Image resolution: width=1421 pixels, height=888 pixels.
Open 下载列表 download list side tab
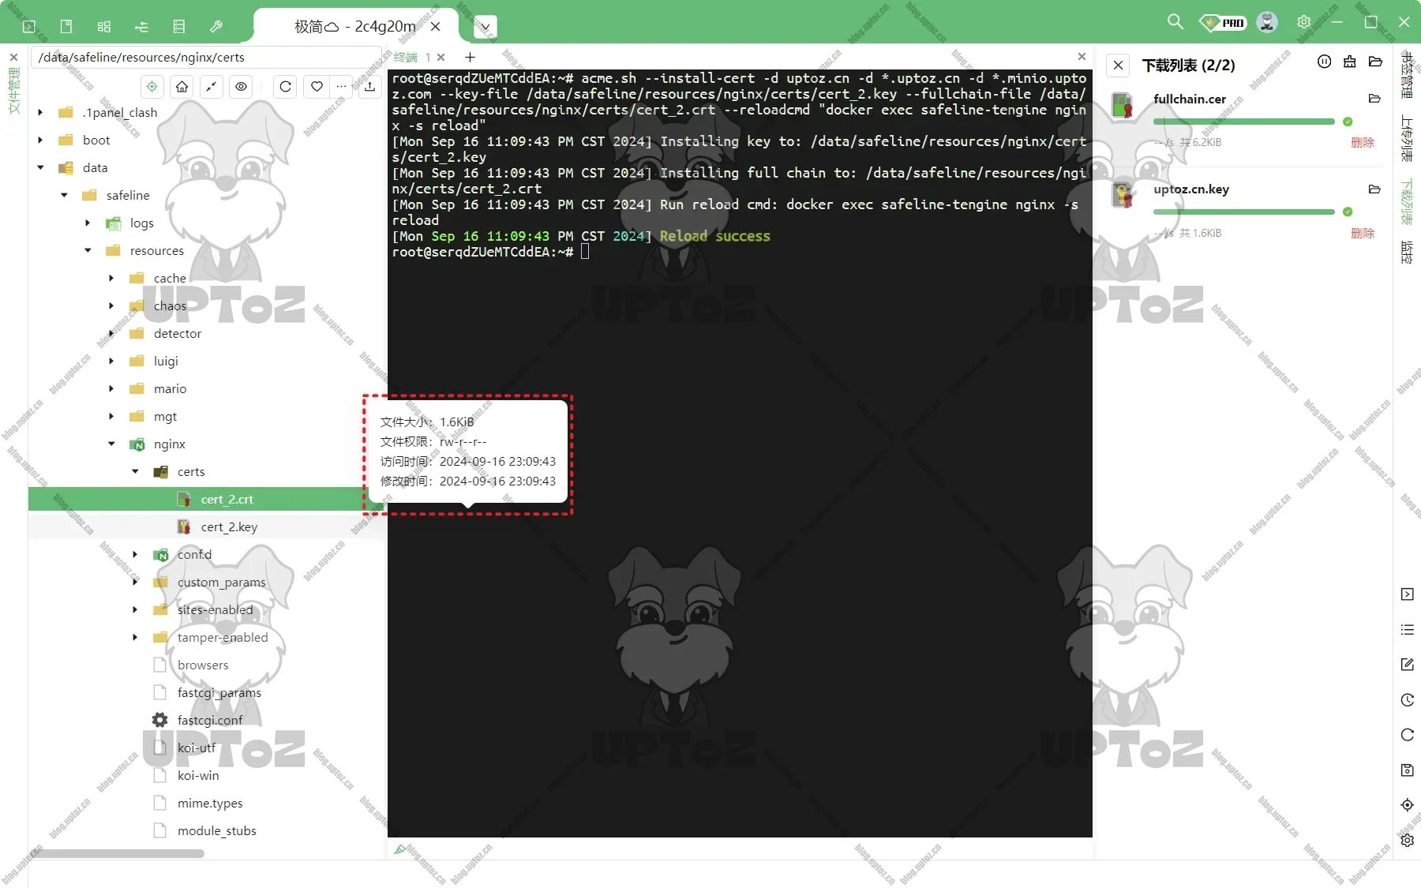(x=1406, y=203)
